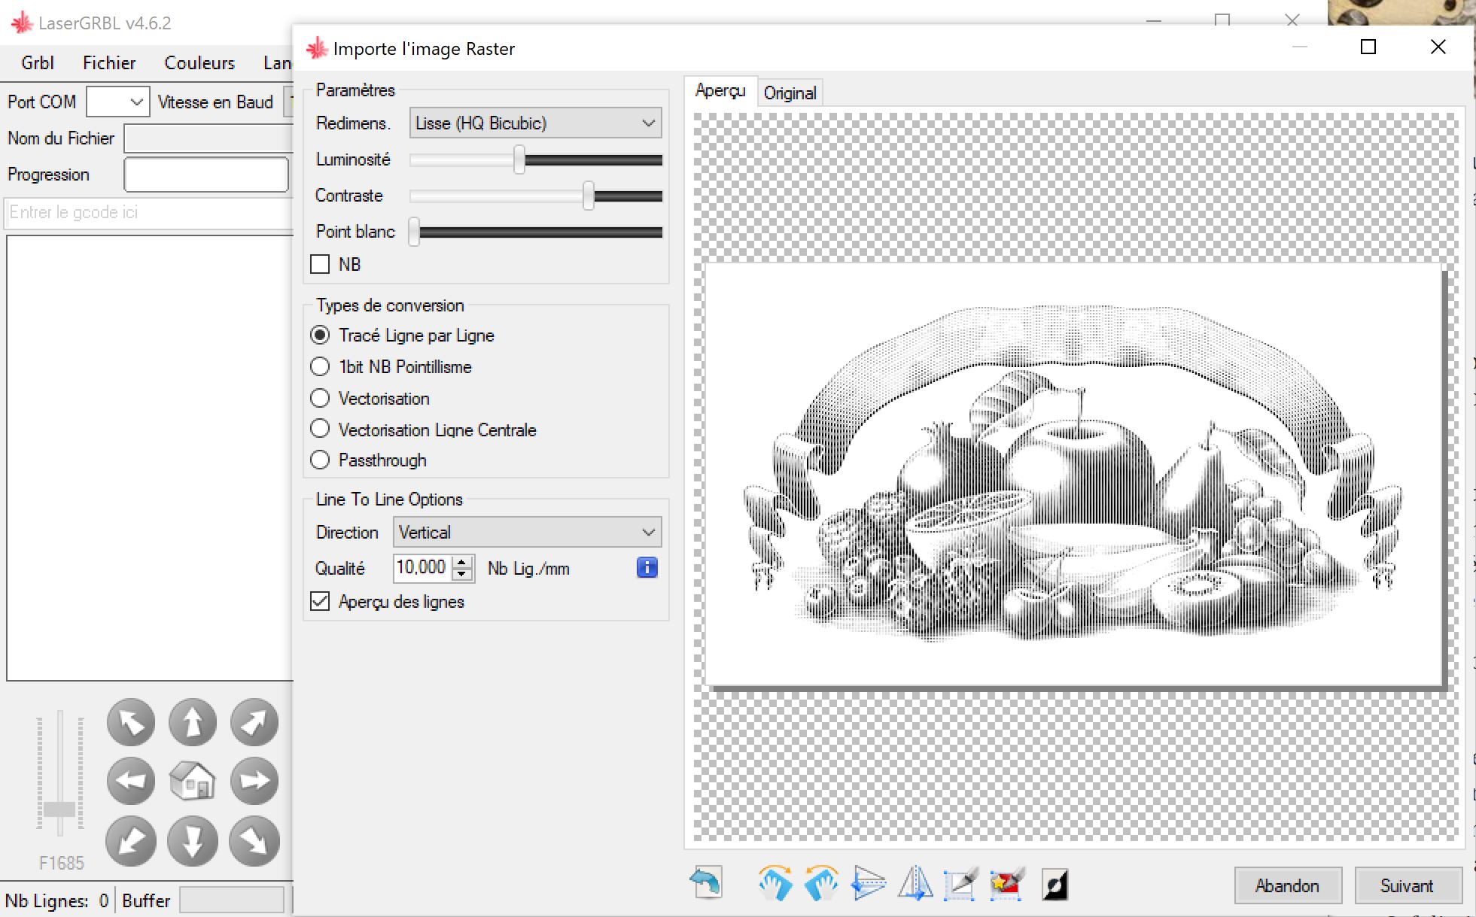
Task: Decrease Qualité value with down stepper
Action: (462, 574)
